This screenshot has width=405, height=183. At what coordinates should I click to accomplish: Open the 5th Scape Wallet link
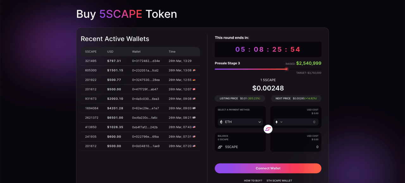tap(279, 180)
